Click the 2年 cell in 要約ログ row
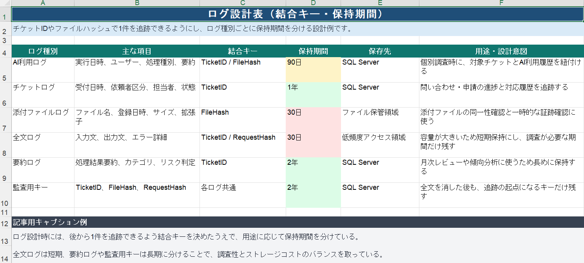The height and width of the screenshot is (263, 584). tap(313, 170)
